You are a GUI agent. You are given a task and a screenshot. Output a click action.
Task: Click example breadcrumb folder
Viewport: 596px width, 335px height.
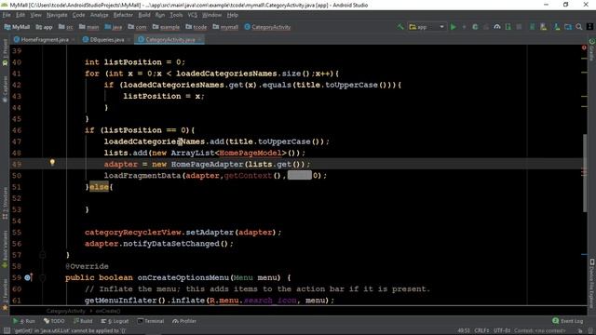click(166, 27)
